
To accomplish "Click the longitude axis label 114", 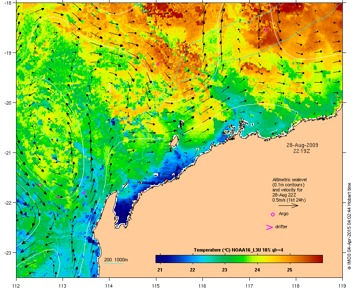I will [109, 286].
